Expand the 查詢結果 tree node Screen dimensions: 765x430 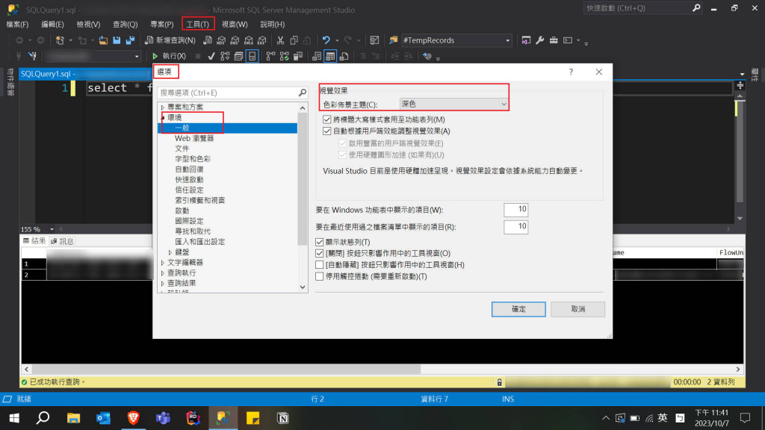pyautogui.click(x=163, y=283)
